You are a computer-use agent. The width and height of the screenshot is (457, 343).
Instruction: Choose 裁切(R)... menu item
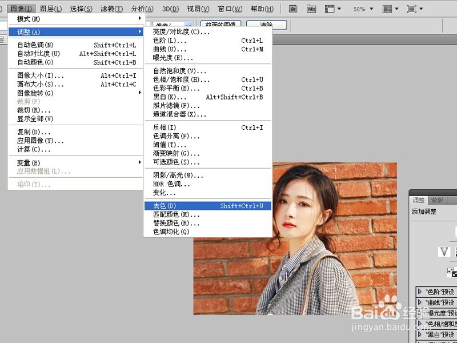point(75,110)
